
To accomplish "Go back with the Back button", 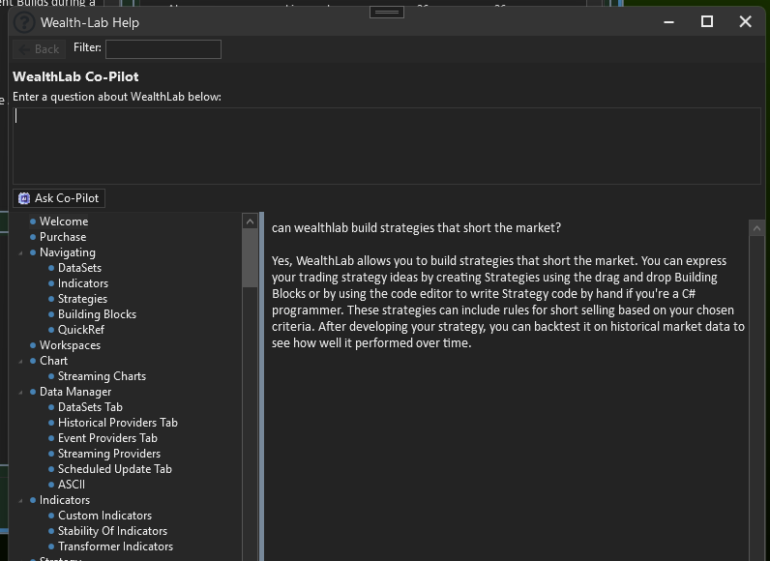I will 40,49.
